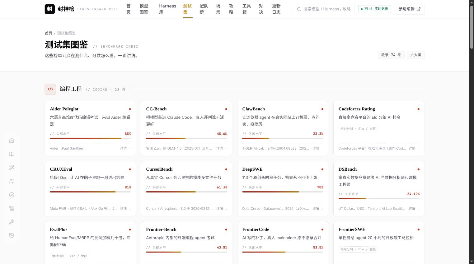Open the home icon in floating sidebar
This screenshot has height=264, width=474.
[12, 141]
